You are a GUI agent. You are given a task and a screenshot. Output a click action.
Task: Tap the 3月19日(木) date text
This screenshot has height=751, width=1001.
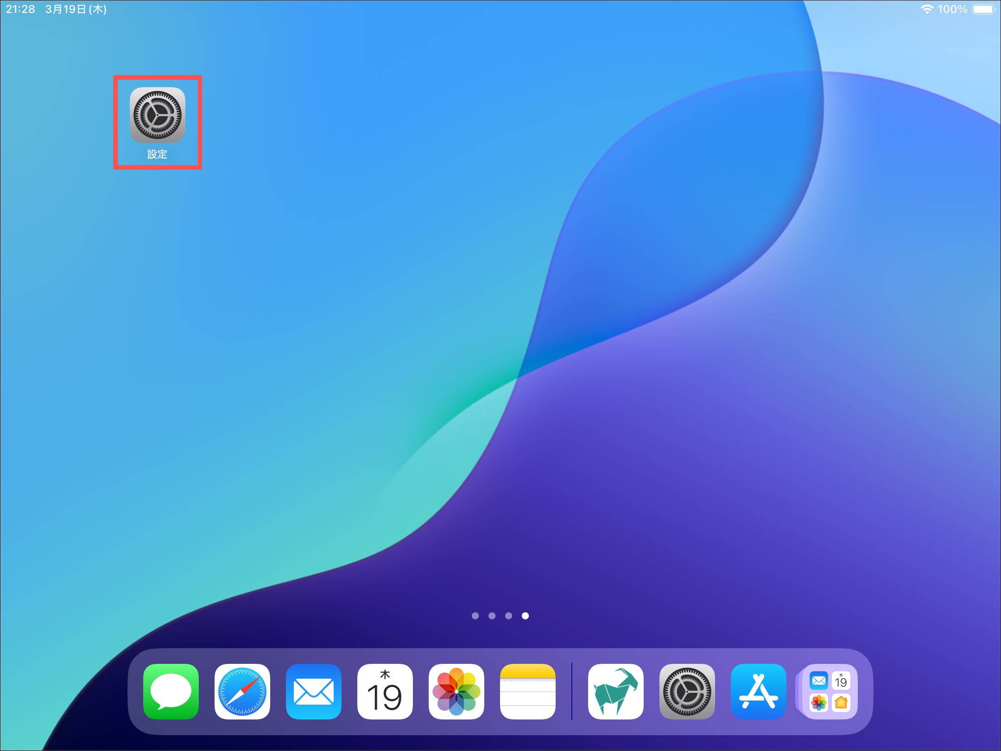[76, 9]
